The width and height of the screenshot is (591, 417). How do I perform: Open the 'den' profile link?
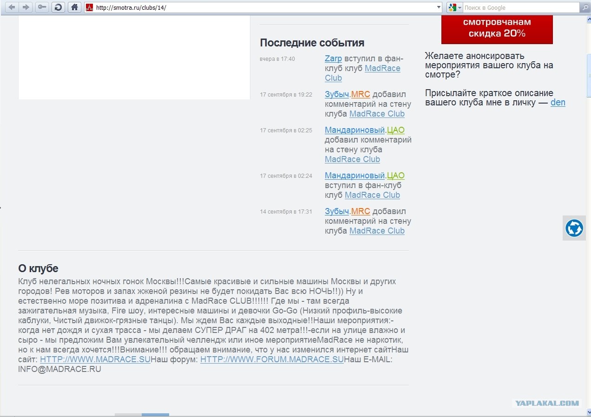pos(558,103)
